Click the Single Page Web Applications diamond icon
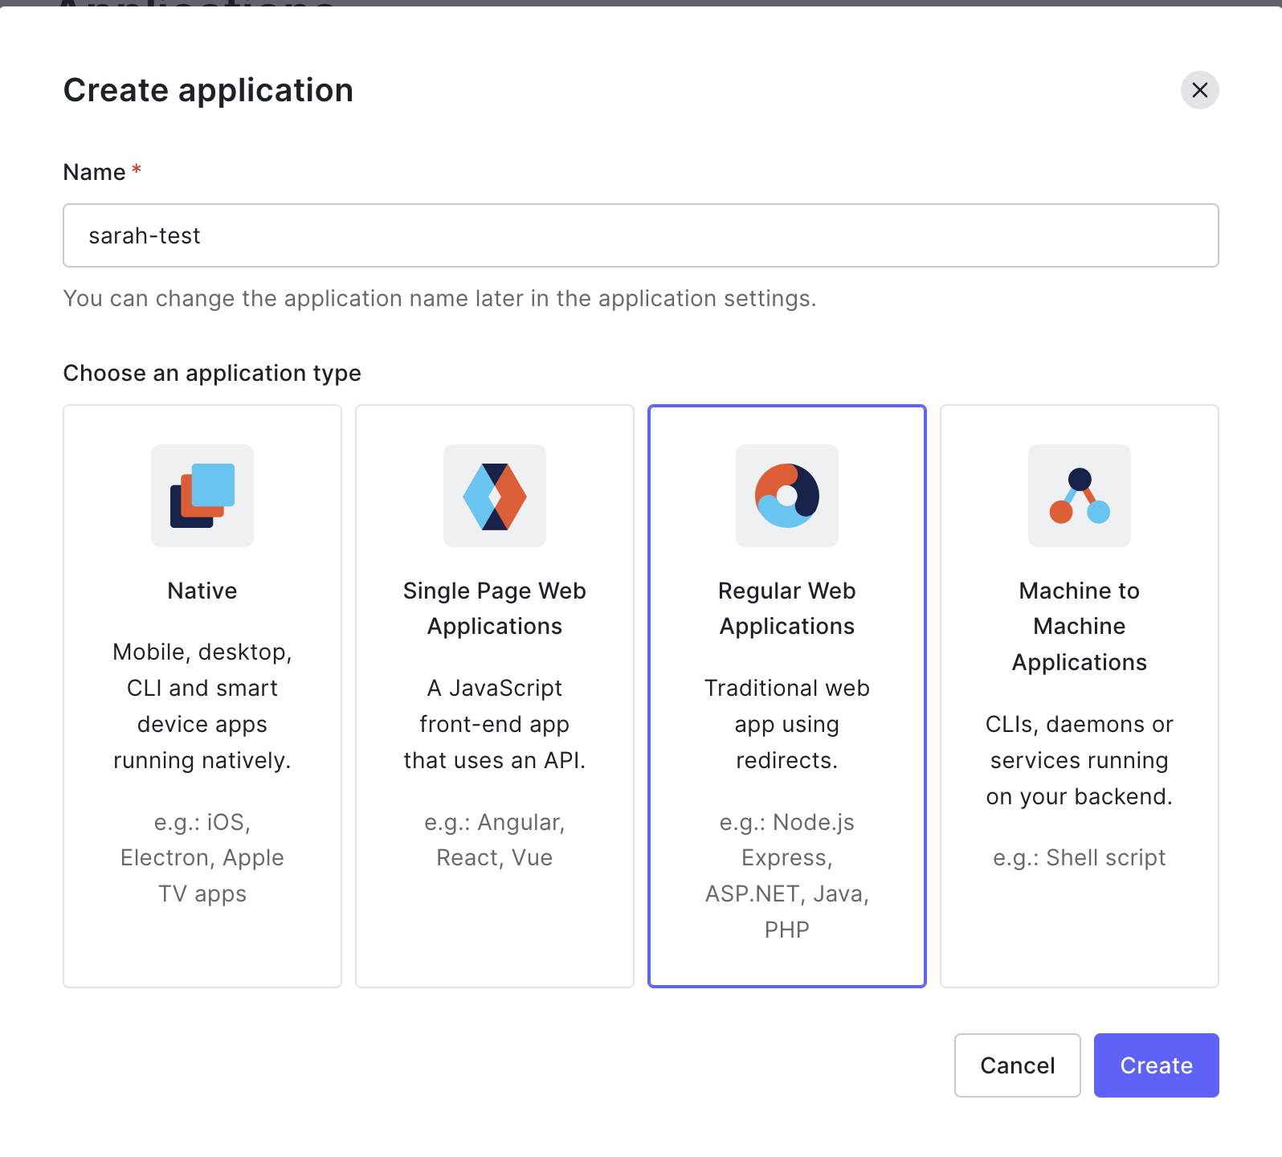The height and width of the screenshot is (1157, 1282). (x=495, y=496)
